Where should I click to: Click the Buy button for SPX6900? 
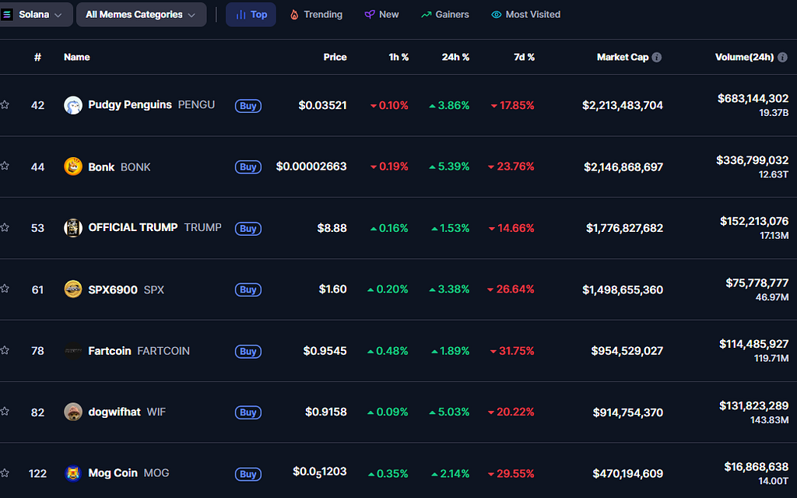tap(248, 289)
